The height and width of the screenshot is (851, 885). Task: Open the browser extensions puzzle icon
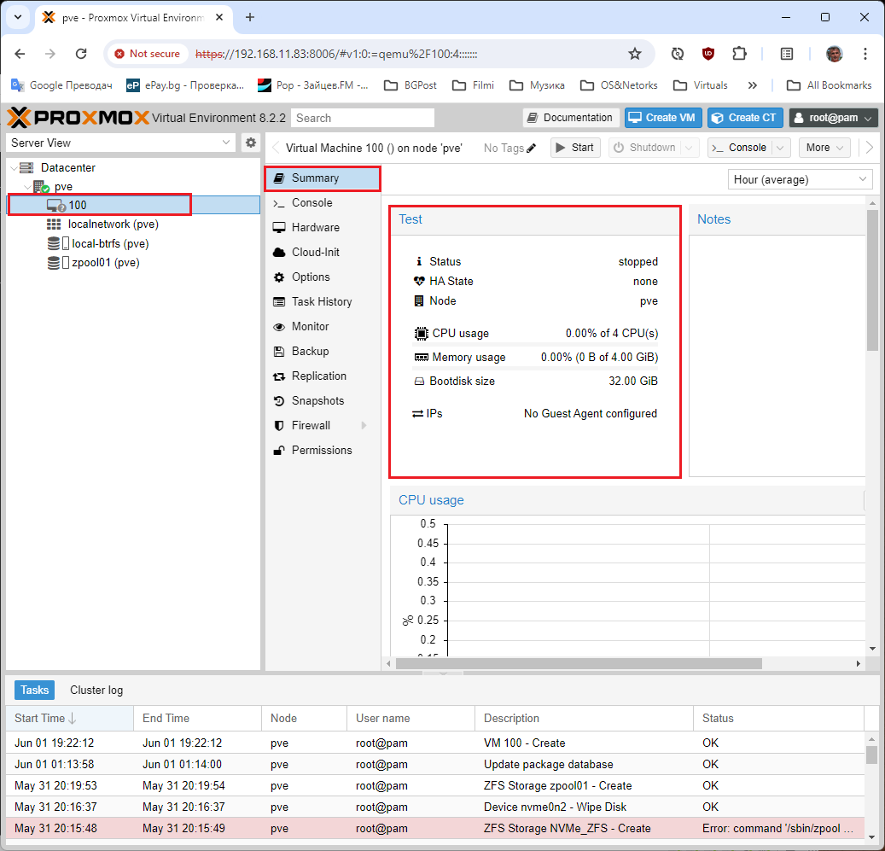click(x=739, y=54)
